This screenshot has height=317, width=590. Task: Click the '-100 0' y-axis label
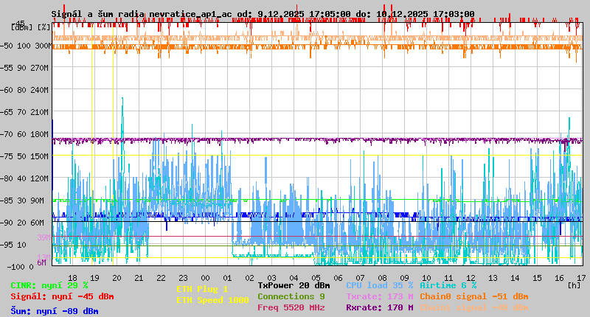tap(20, 267)
